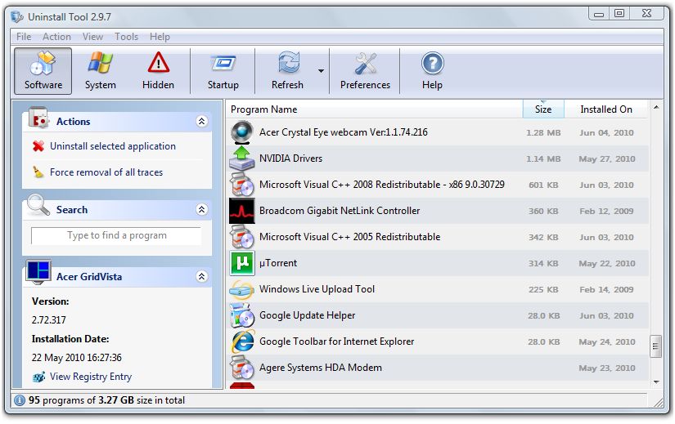675x424 pixels.
Task: Open Preferences with the tools icon
Action: coord(365,71)
